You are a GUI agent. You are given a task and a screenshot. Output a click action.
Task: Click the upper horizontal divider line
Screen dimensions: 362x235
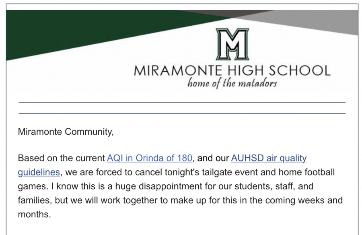(x=182, y=102)
